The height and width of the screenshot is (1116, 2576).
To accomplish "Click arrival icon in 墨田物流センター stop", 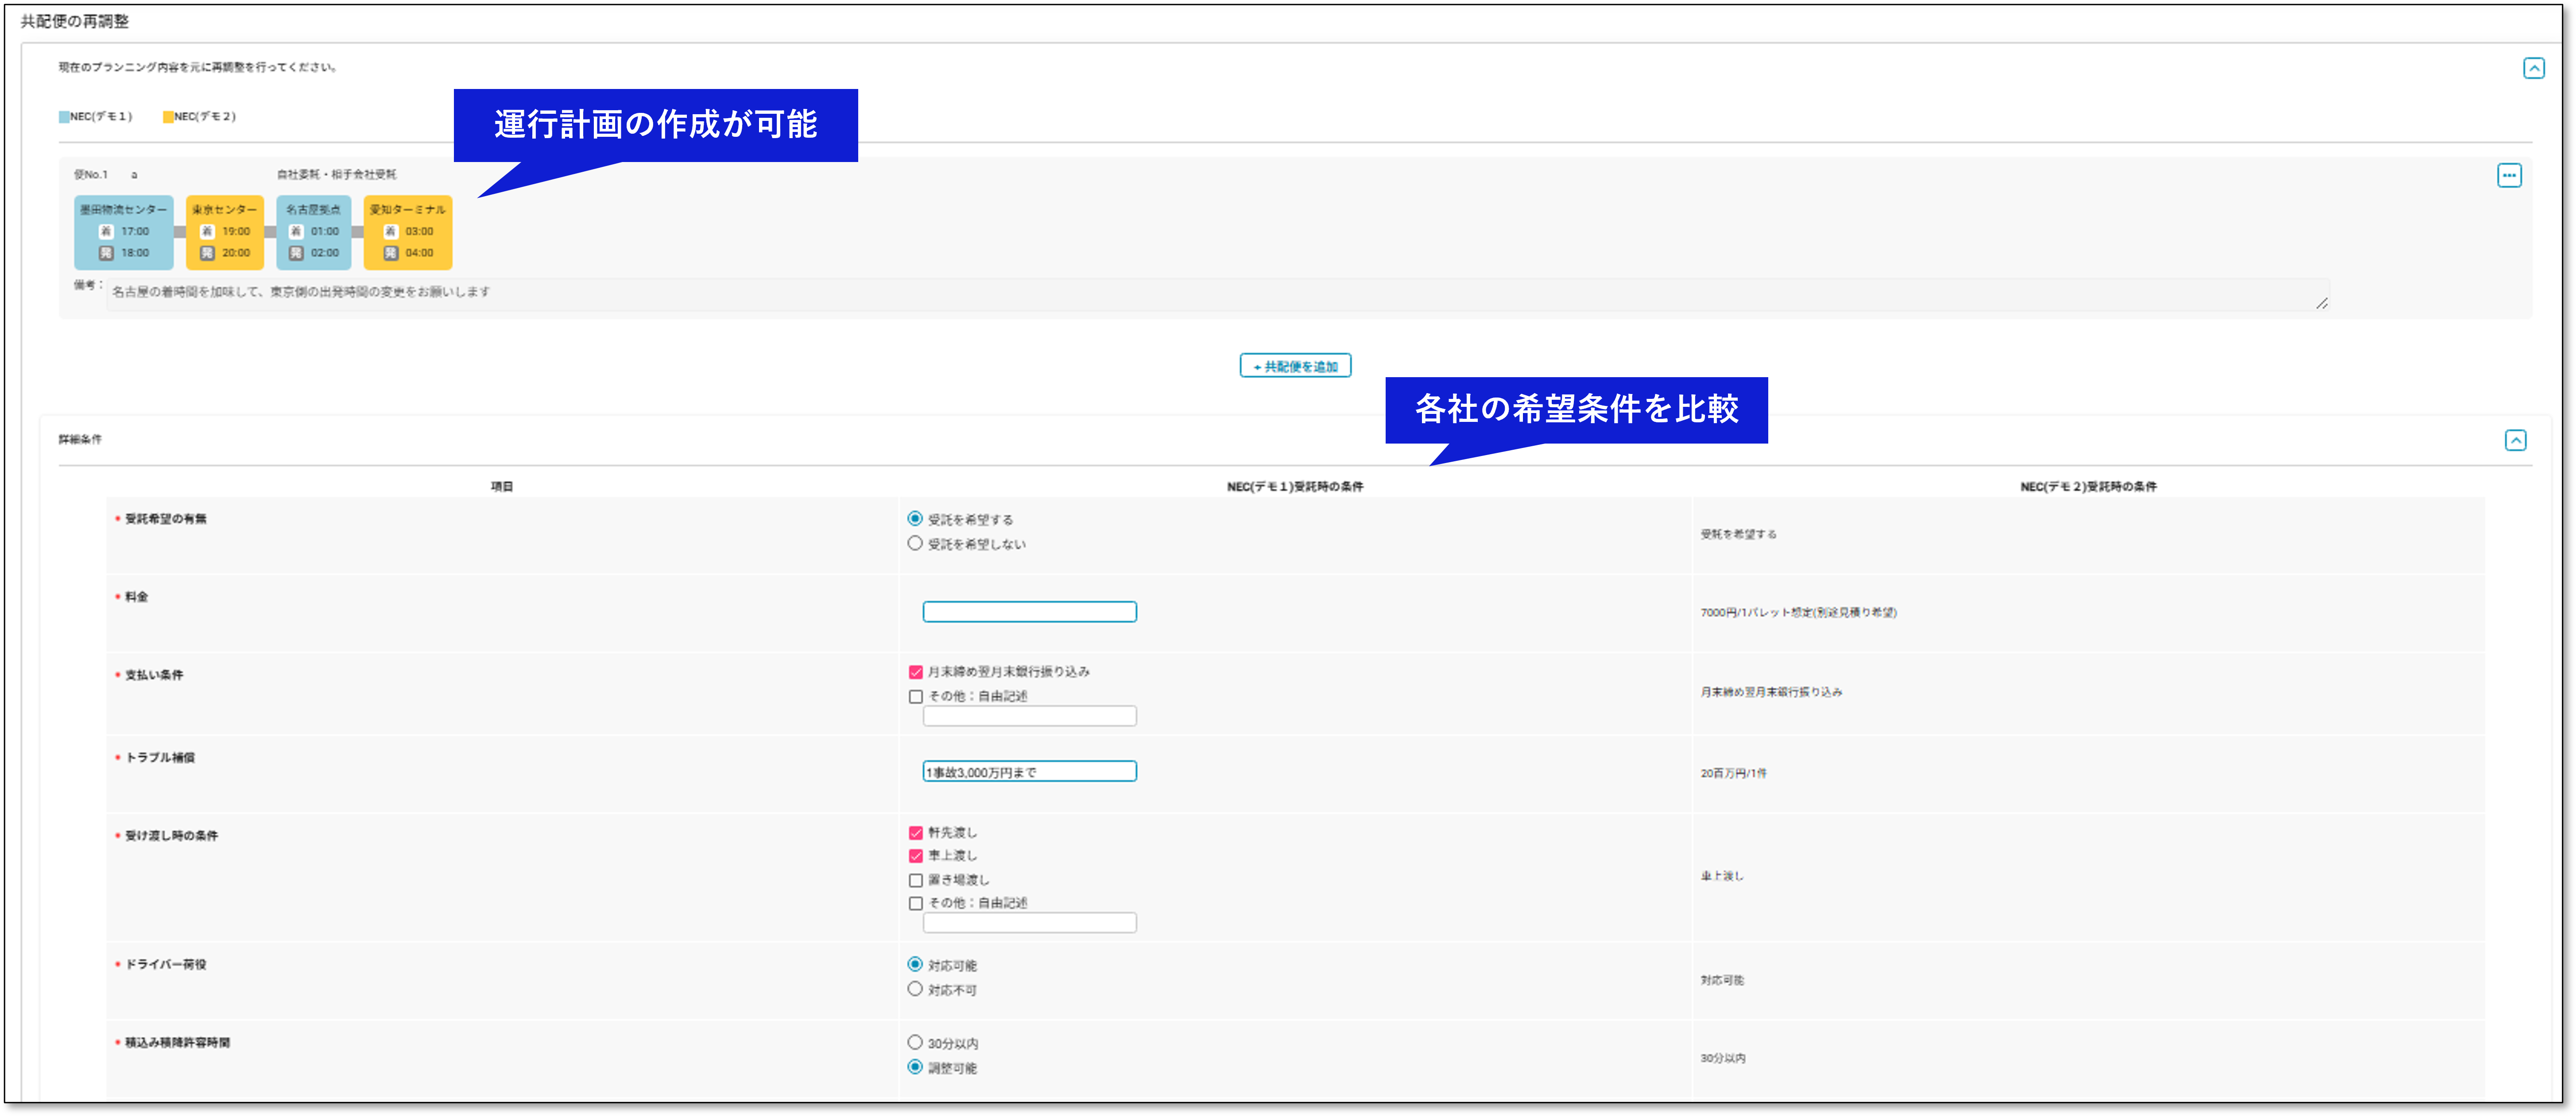I will (106, 231).
